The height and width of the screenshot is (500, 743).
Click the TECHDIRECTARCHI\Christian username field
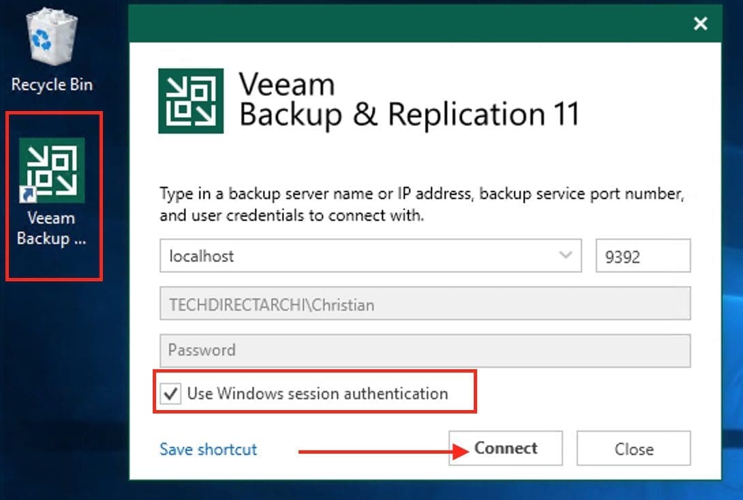click(424, 304)
